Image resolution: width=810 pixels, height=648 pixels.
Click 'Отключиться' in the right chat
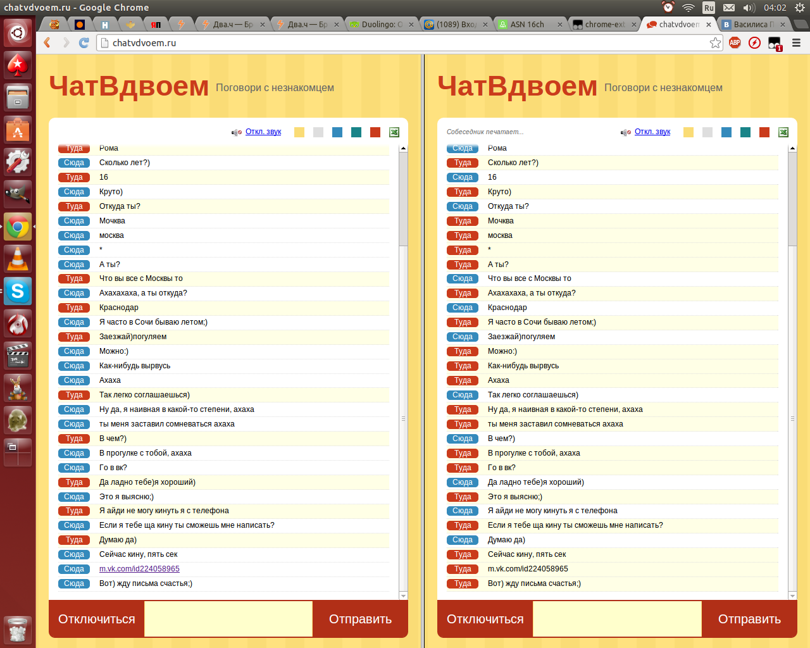tap(485, 619)
